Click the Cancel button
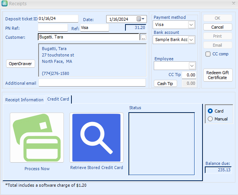The width and height of the screenshot is (238, 195). tap(218, 27)
